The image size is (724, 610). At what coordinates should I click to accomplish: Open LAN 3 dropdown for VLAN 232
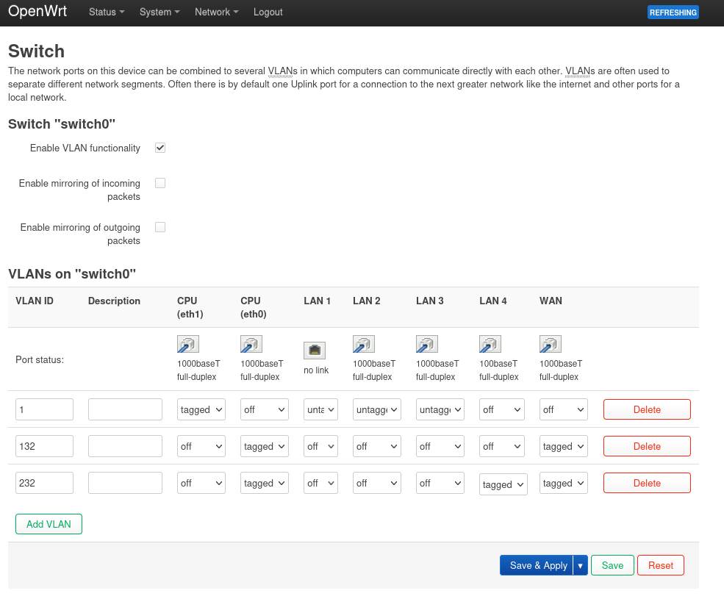click(440, 483)
